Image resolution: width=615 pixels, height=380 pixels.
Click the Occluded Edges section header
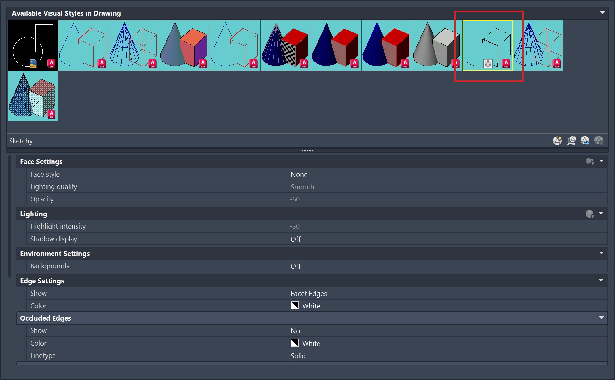point(46,318)
